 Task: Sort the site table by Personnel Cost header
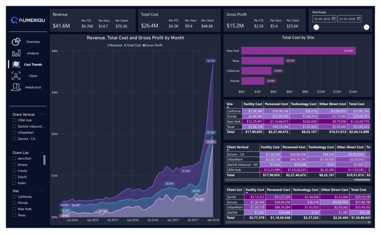coord(276,104)
